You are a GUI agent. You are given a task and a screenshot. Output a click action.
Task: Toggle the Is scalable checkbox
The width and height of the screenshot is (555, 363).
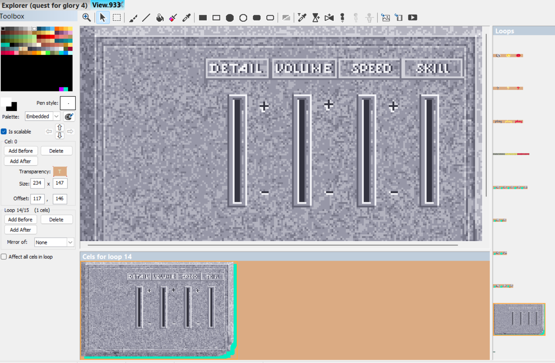tap(4, 132)
